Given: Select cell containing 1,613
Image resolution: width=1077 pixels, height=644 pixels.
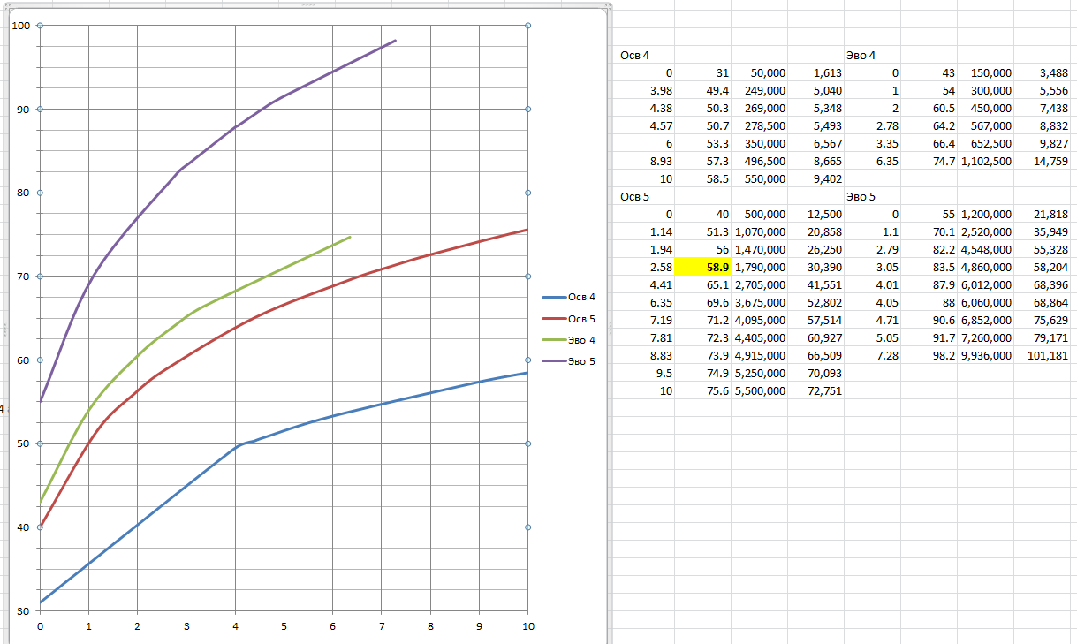Looking at the screenshot, I should click(815, 72).
